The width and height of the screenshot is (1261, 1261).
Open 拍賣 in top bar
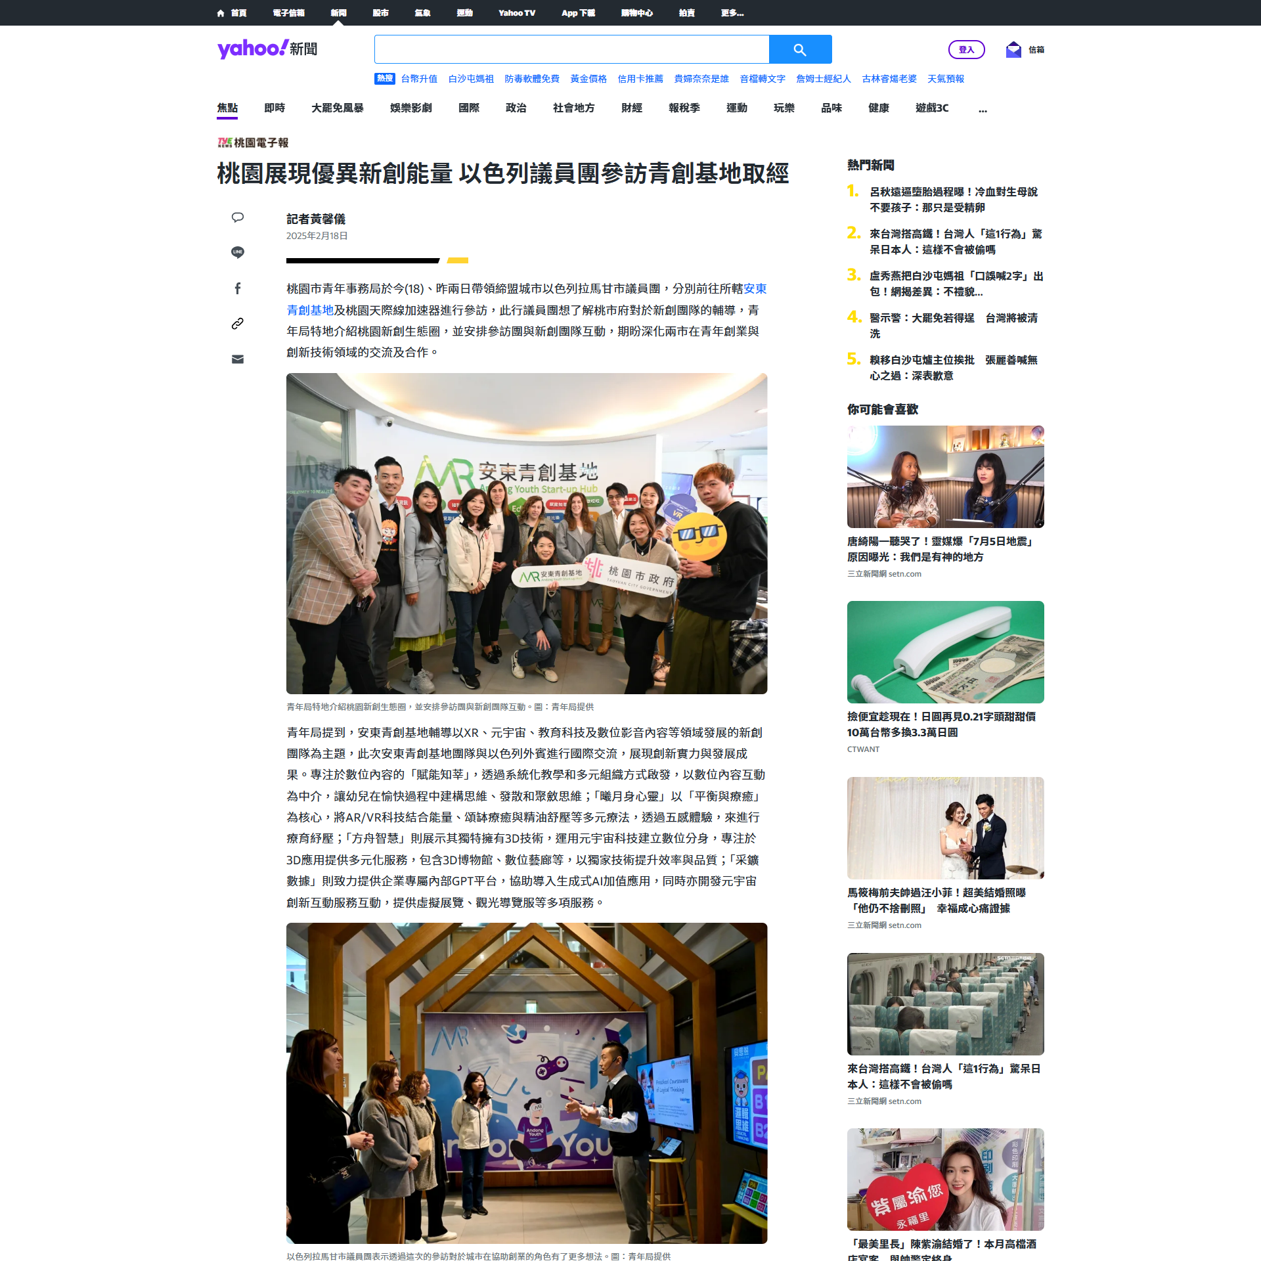coord(686,13)
